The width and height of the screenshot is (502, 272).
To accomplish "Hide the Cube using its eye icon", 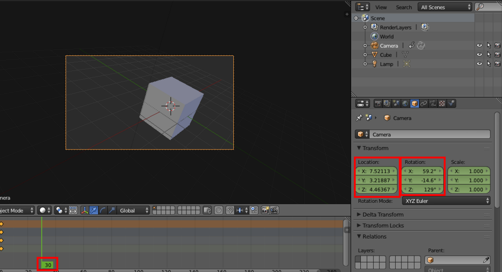I will [479, 55].
